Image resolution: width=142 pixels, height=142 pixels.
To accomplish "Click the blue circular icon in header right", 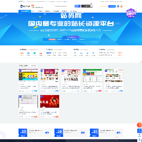I will pos(118,6).
